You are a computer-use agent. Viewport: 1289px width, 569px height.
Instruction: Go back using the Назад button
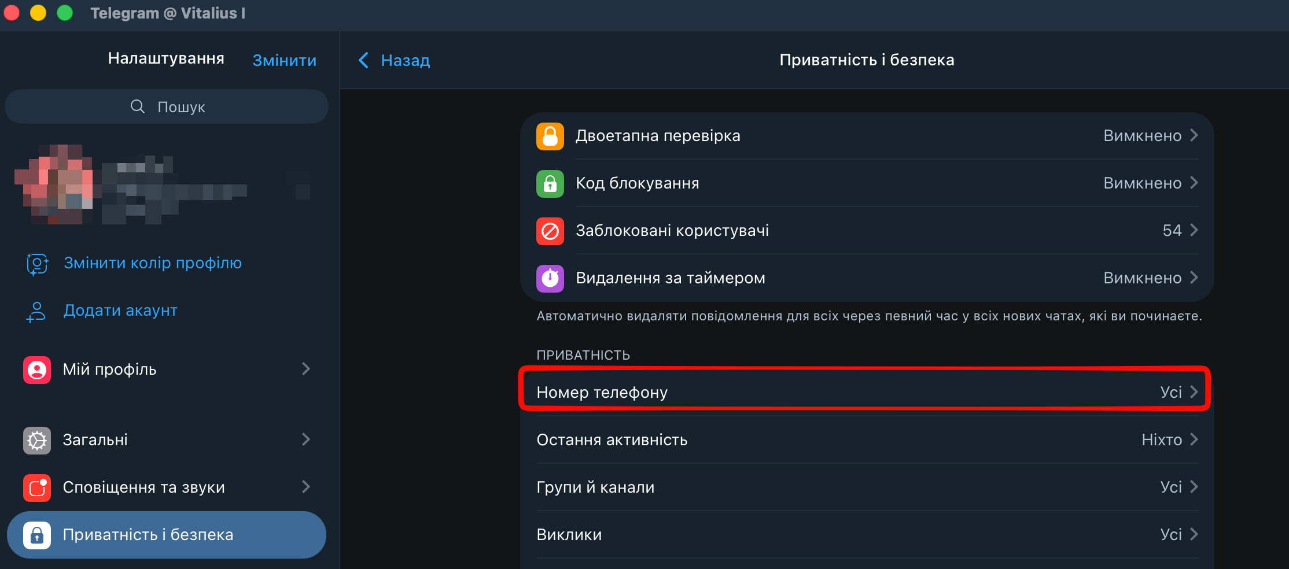395,60
